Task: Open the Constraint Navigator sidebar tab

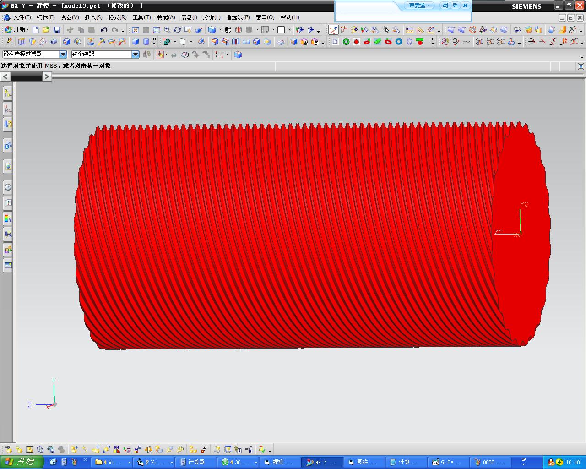Action: point(8,109)
